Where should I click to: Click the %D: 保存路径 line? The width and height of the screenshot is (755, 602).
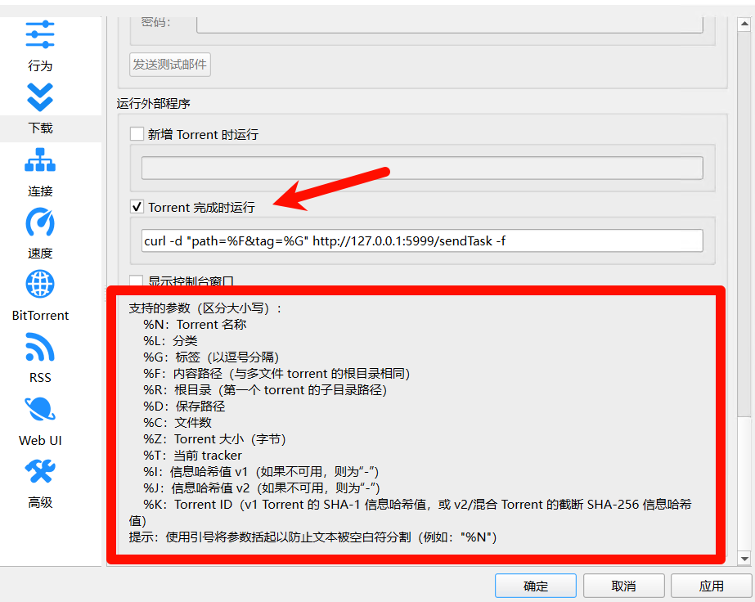[x=184, y=407]
